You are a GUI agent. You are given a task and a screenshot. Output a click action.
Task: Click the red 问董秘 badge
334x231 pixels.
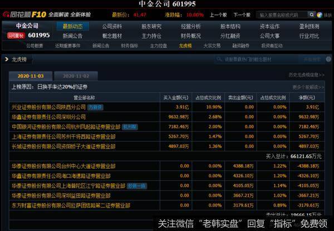coord(16,36)
